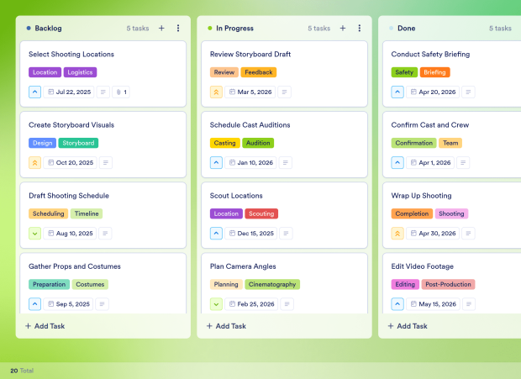521x379 pixels.
Task: Open the description icon on Schedule Cast Auditions
Action: 286,163
